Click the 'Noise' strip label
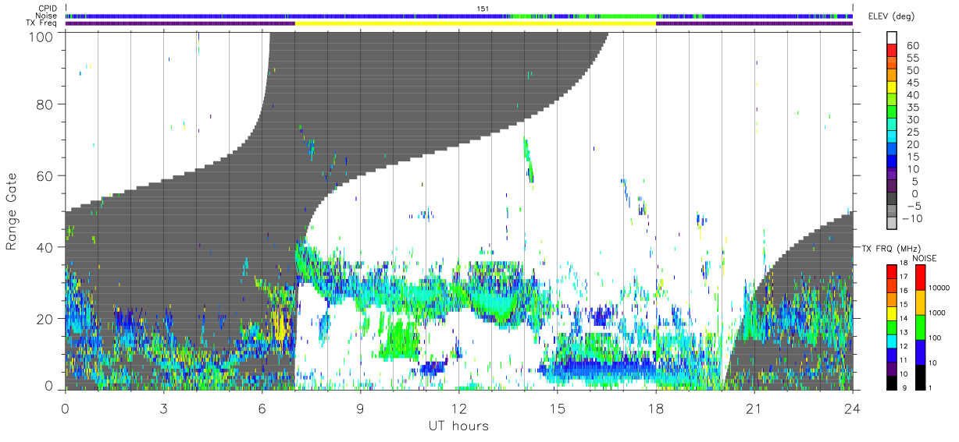Image resolution: width=959 pixels, height=442 pixels. [48, 16]
